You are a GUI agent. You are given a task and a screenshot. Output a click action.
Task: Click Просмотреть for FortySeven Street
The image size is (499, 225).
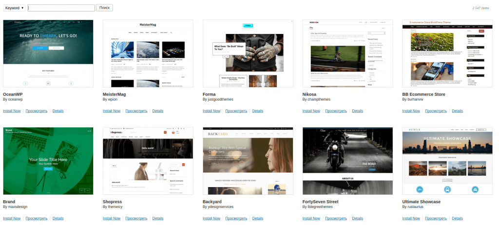click(x=336, y=218)
